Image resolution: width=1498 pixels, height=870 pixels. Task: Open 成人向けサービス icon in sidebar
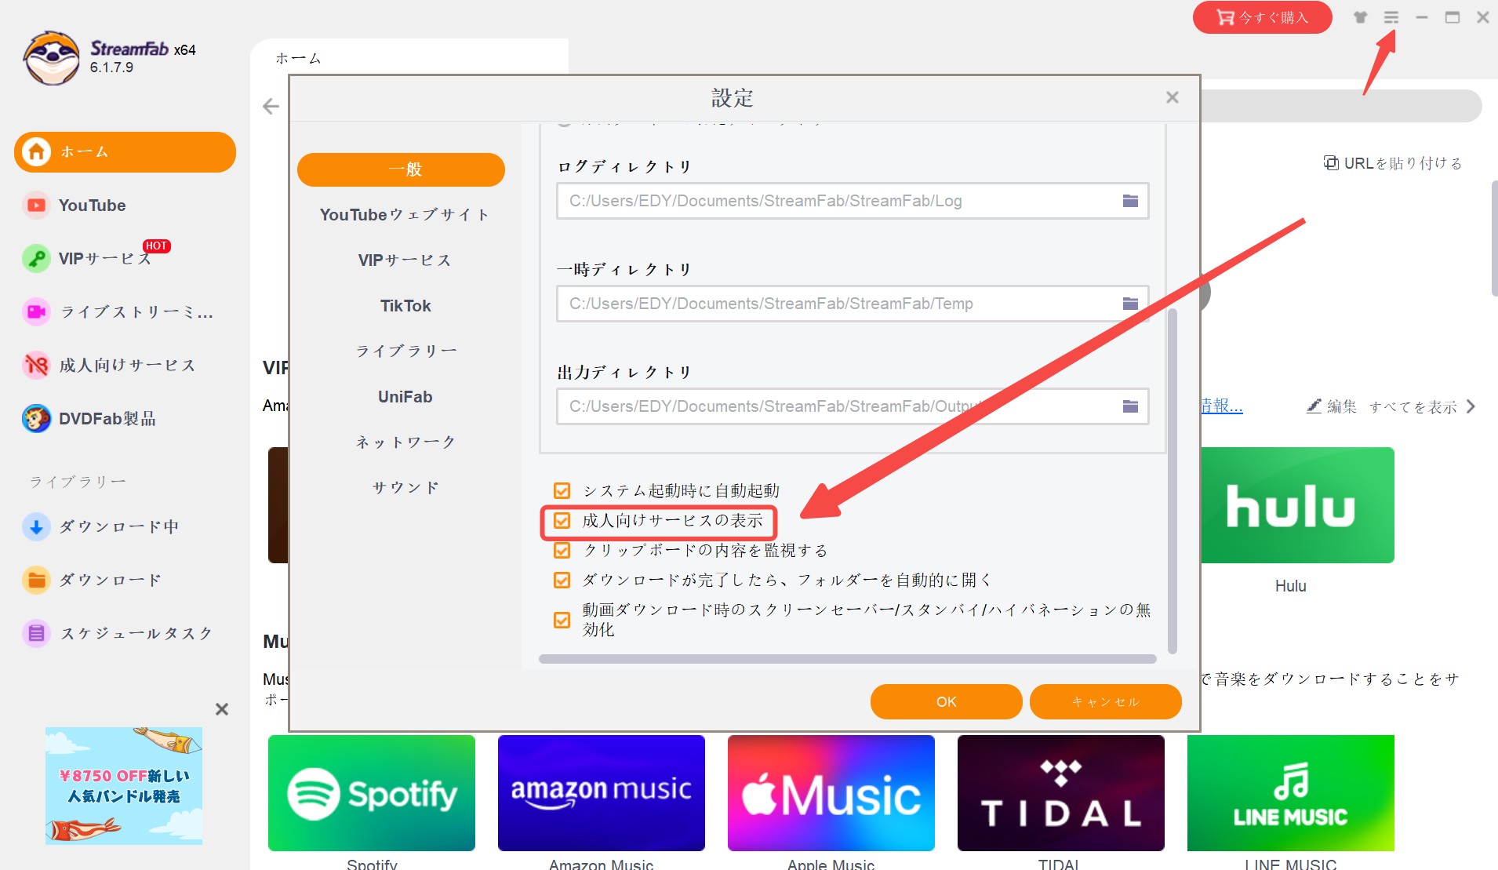pos(36,365)
